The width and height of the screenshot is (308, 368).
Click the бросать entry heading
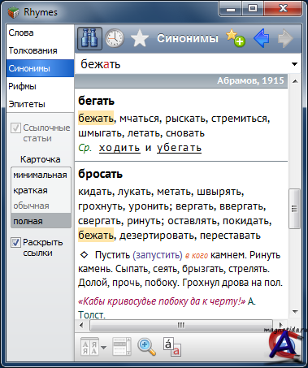point(100,174)
